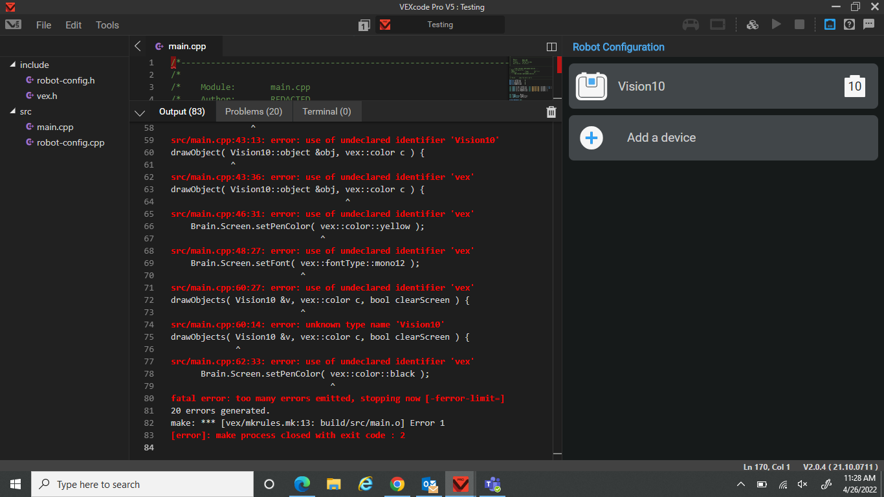This screenshot has width=884, height=497.
Task: Click the blue plus add icon
Action: 591,138
